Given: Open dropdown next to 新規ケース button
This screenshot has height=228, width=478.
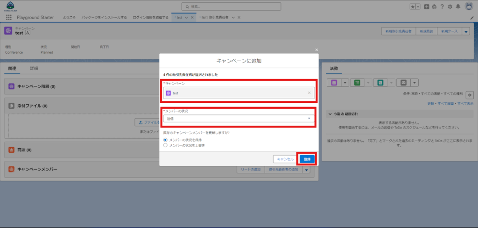Looking at the screenshot, I should pos(465,31).
